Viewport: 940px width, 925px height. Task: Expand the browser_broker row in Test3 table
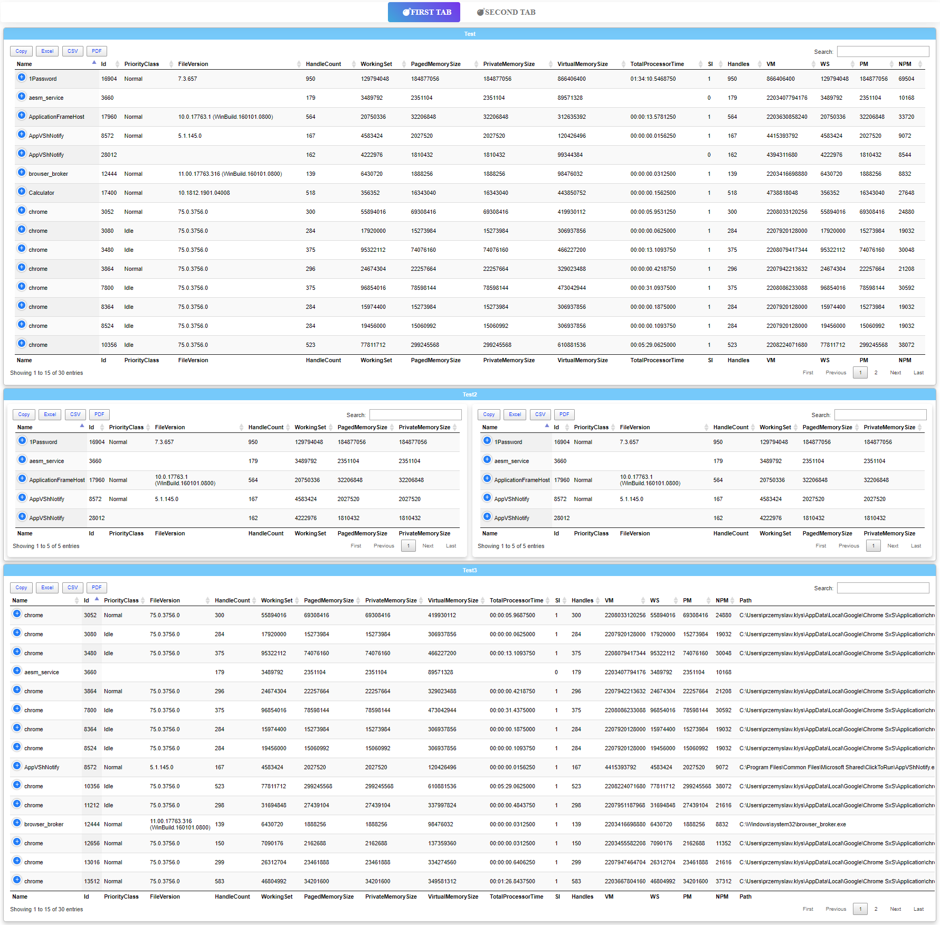coord(17,823)
